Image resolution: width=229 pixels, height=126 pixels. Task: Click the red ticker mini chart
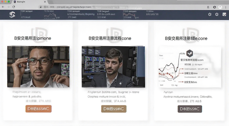tap(129, 15)
